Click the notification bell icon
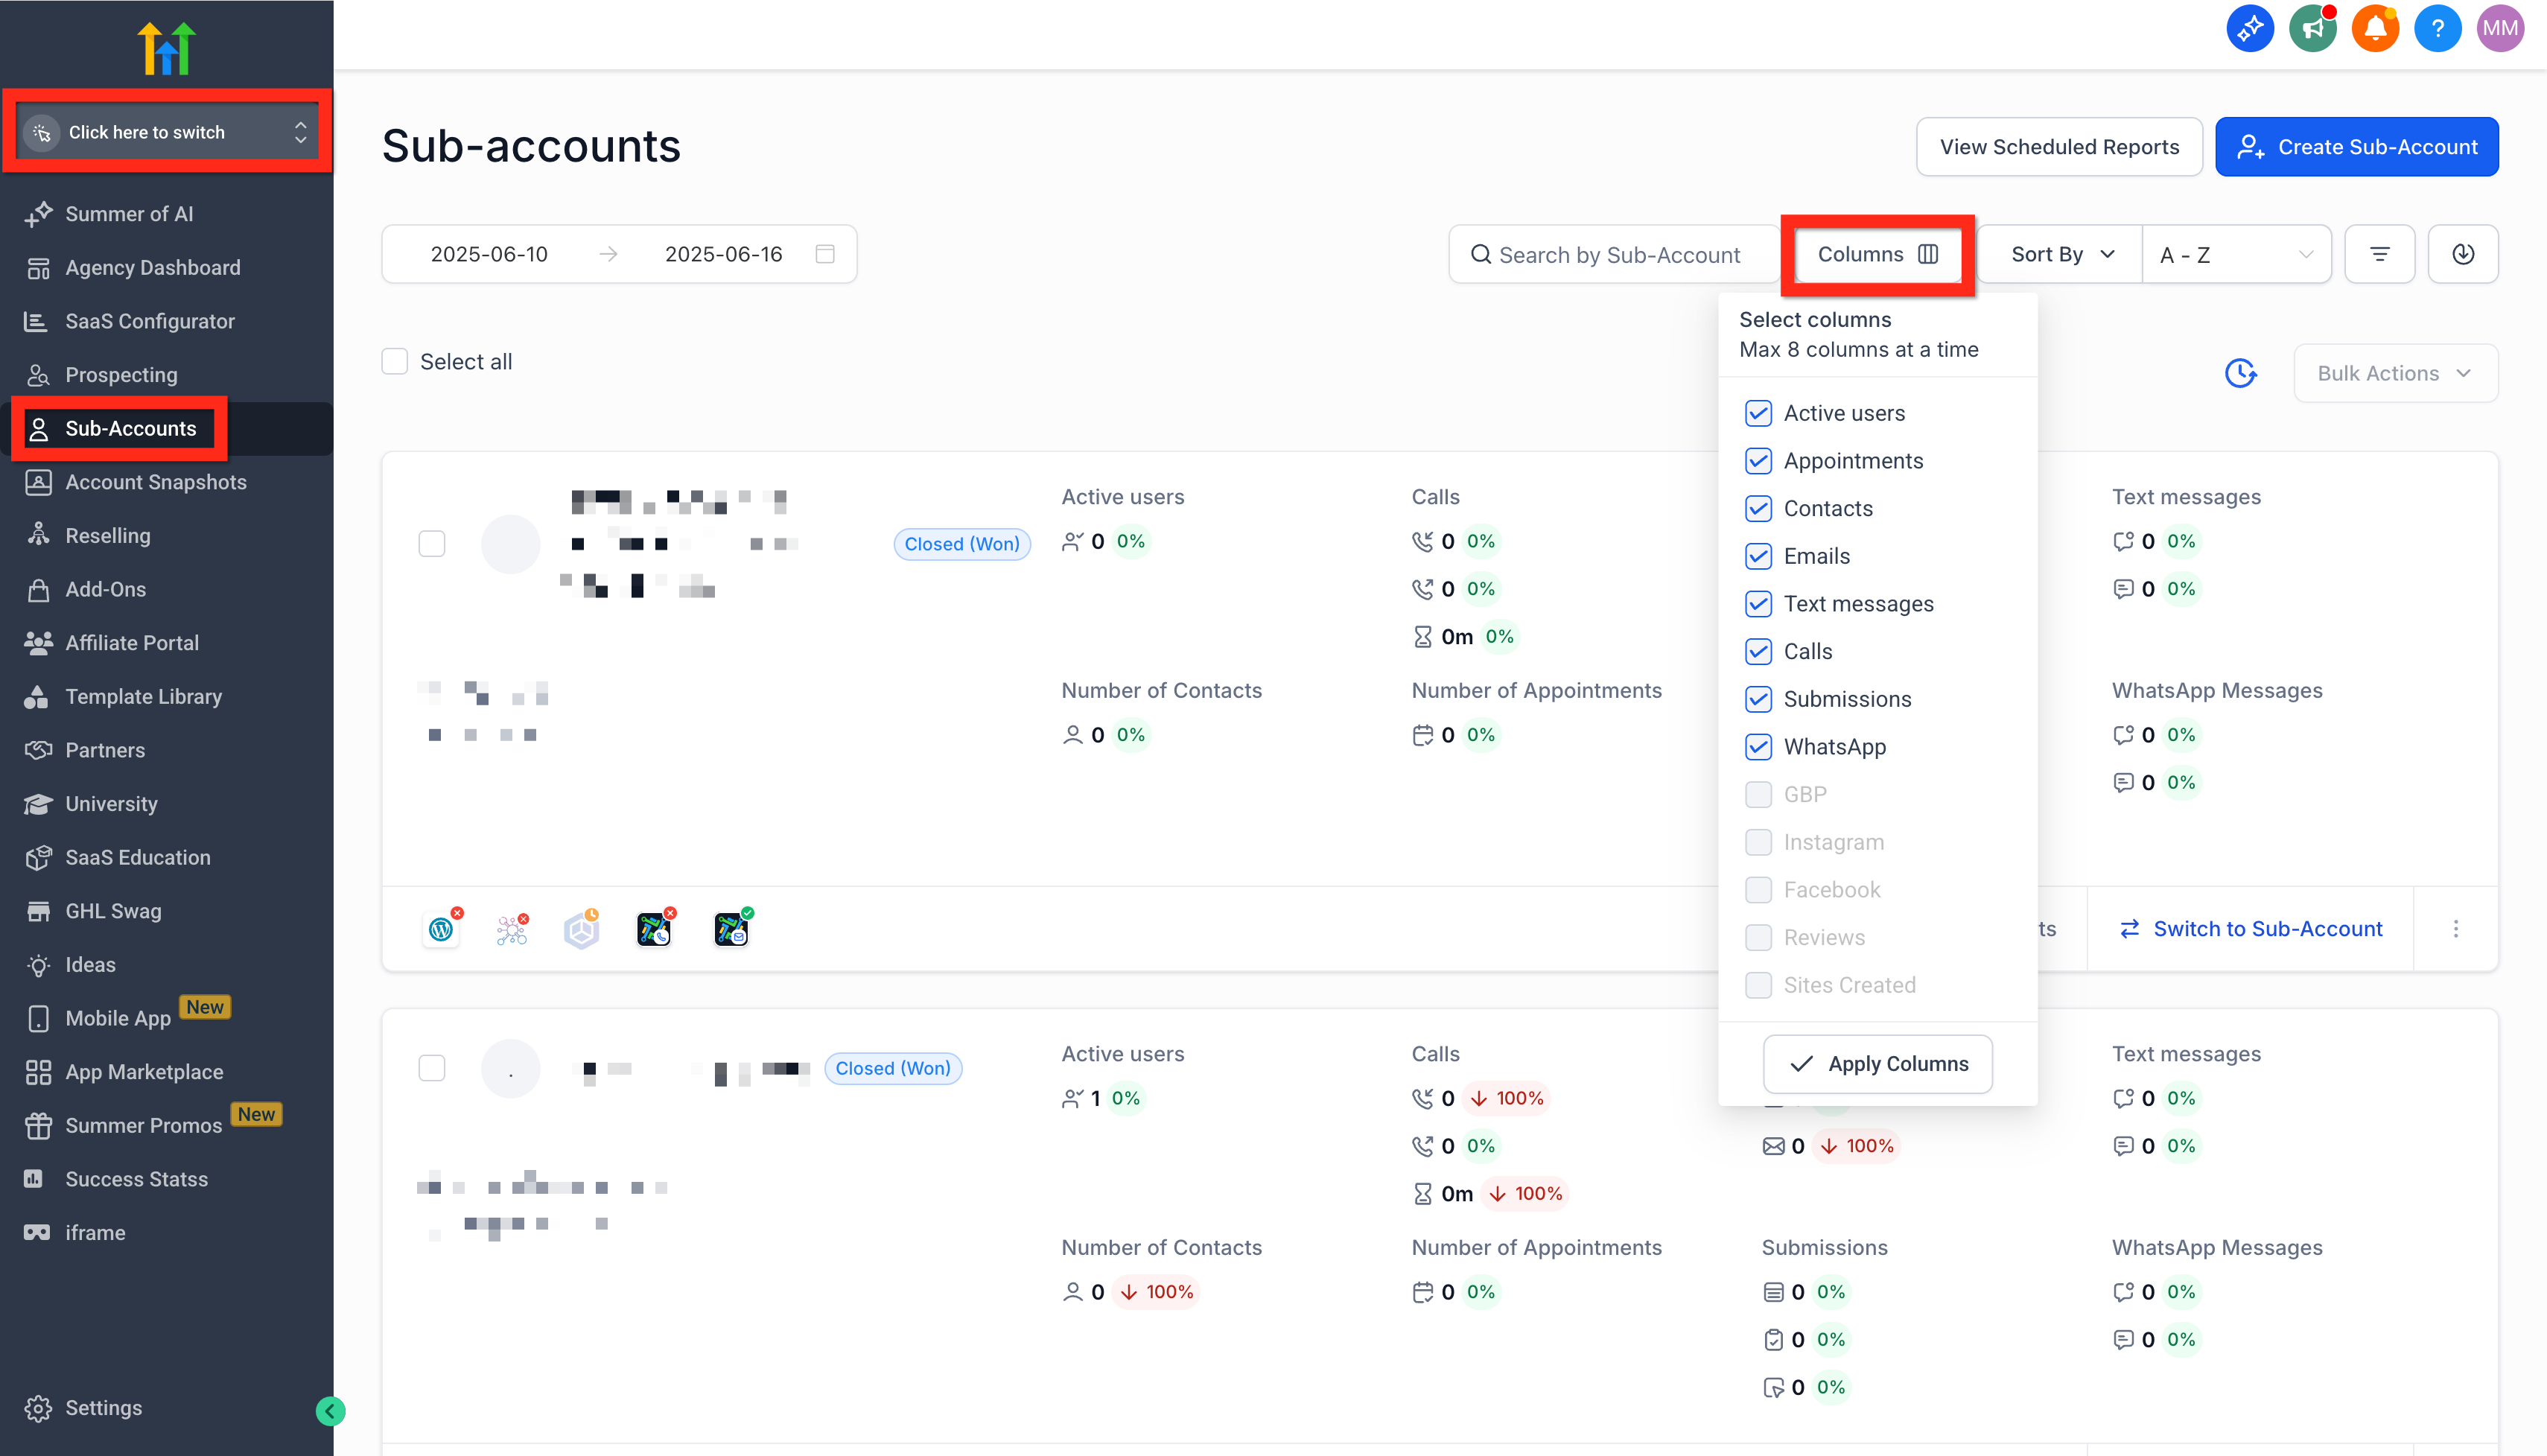 click(x=2375, y=28)
